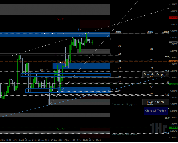The width and height of the screenshot is (178, 143).
Task: Select the 'th' chart text label
Action: tap(80, 30)
